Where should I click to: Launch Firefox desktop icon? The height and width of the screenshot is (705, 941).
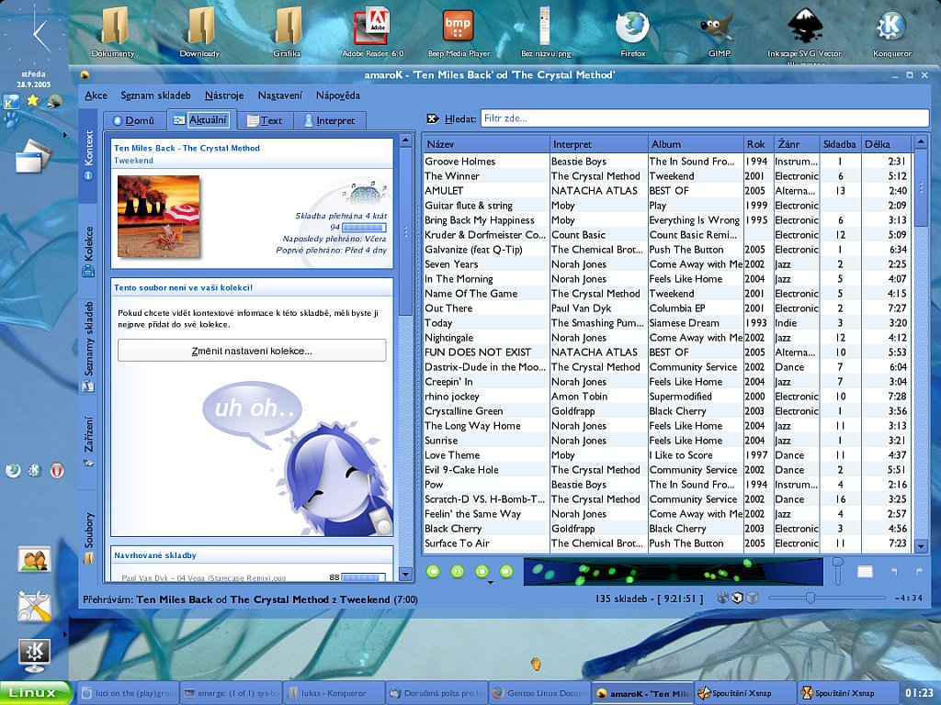[632, 33]
